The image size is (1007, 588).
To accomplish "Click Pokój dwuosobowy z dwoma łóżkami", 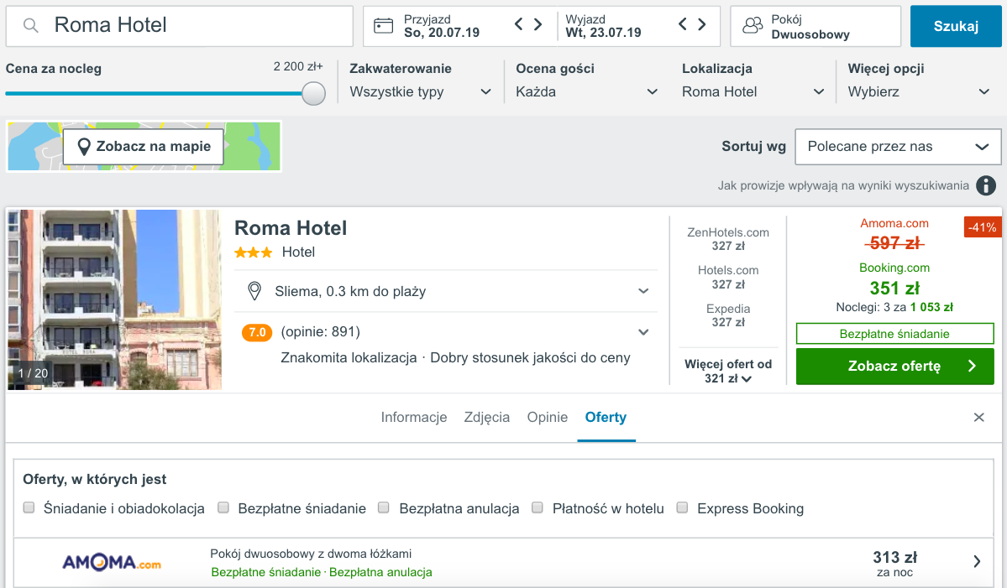I will click(311, 554).
